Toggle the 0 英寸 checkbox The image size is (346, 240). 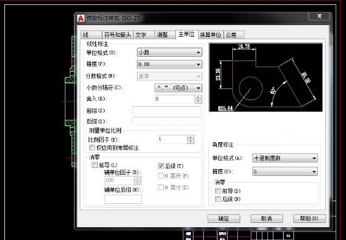pos(161,187)
